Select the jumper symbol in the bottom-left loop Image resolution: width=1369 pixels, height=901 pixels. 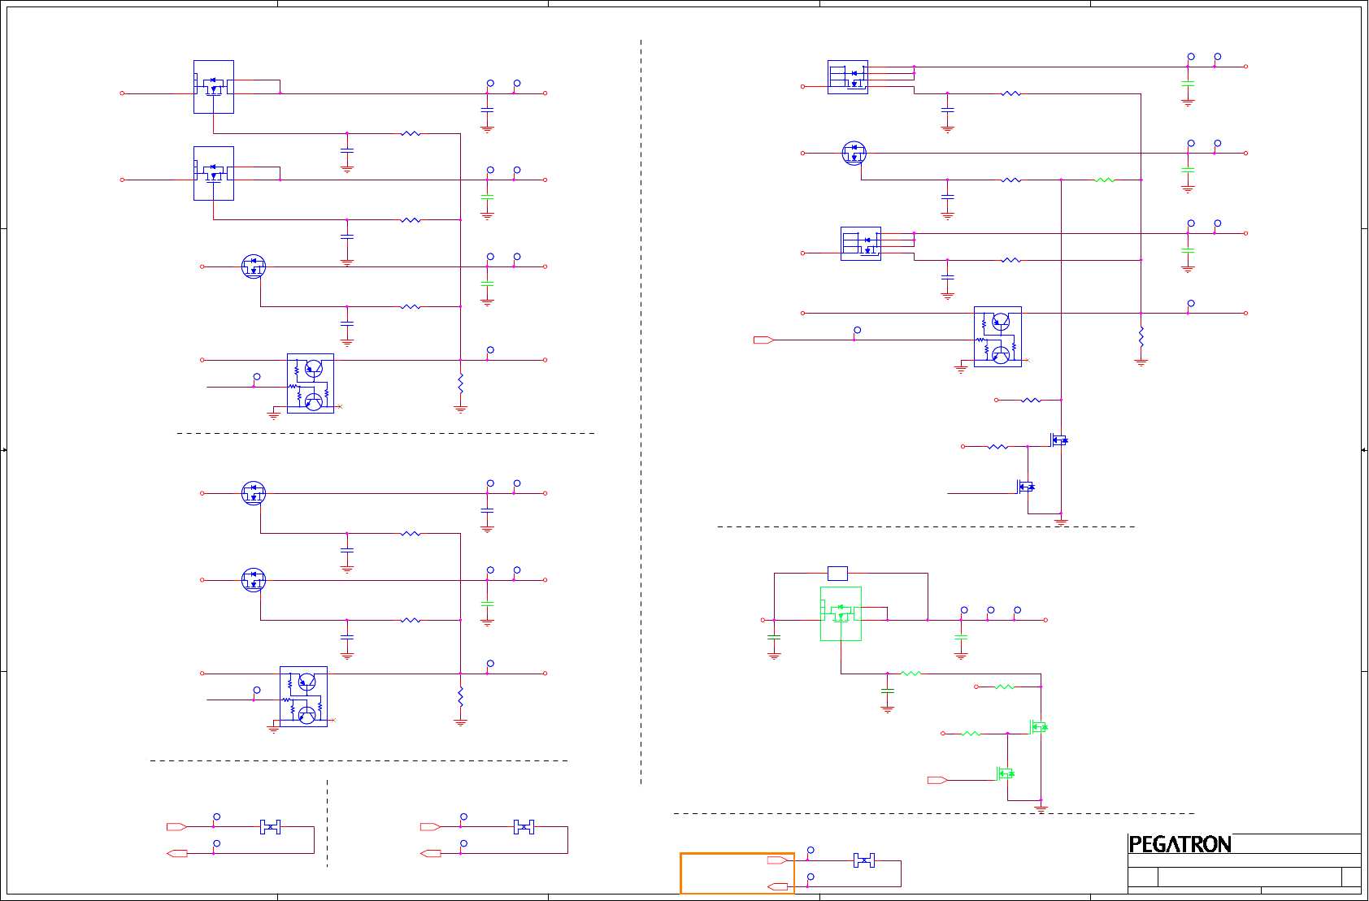(x=270, y=827)
